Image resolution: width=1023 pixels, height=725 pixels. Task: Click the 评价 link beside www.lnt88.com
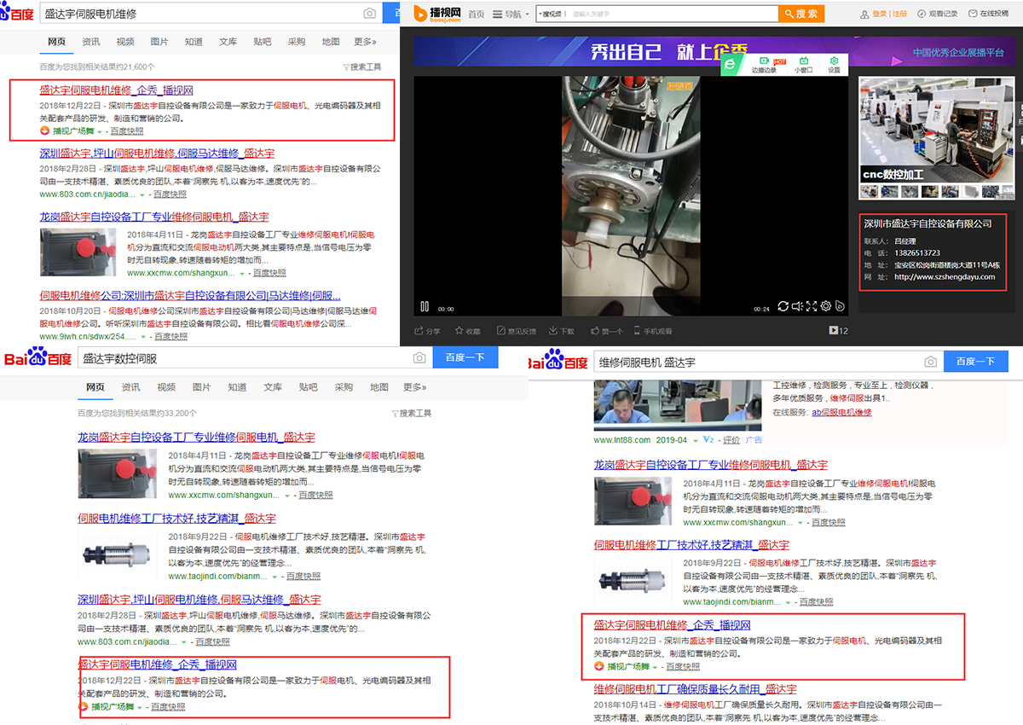tap(731, 440)
